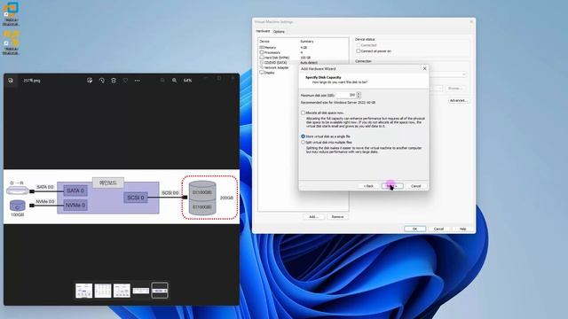Select the Network Adapter device row

[x=279, y=67]
